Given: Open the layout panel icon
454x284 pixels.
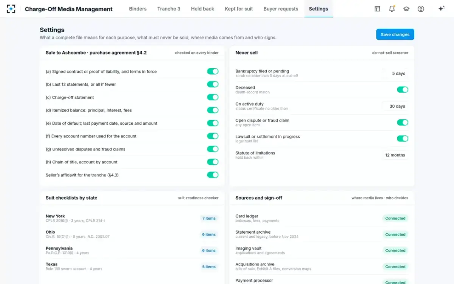Looking at the screenshot, I should pyautogui.click(x=377, y=9).
